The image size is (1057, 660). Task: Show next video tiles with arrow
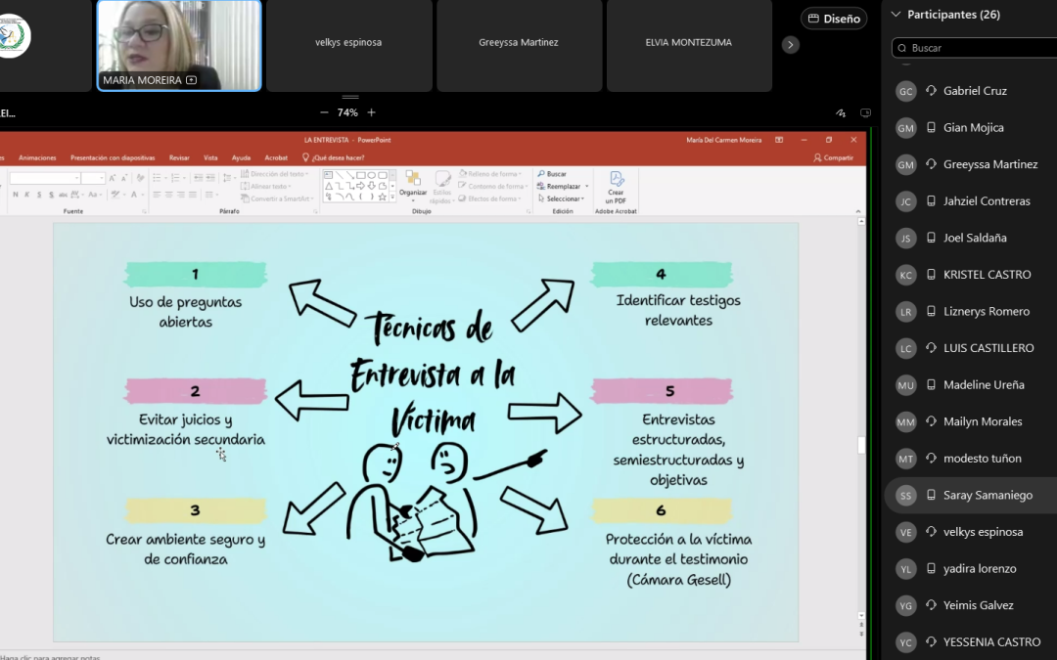tap(791, 45)
